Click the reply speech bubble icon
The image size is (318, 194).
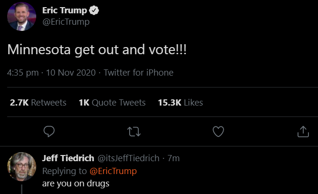[x=49, y=132]
